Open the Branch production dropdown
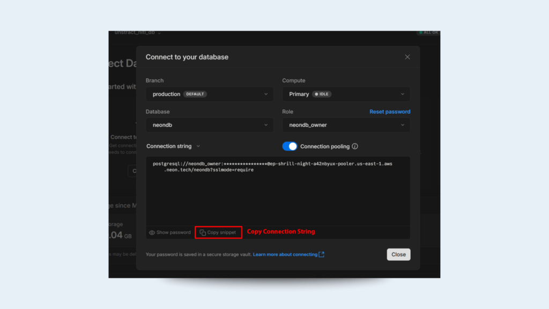Screen dimensions: 549x309 tap(210, 94)
